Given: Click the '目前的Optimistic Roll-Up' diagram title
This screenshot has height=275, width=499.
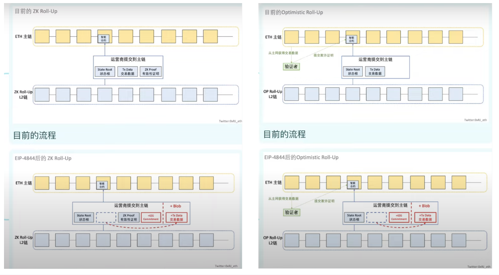Looking at the screenshot, I should tap(294, 12).
